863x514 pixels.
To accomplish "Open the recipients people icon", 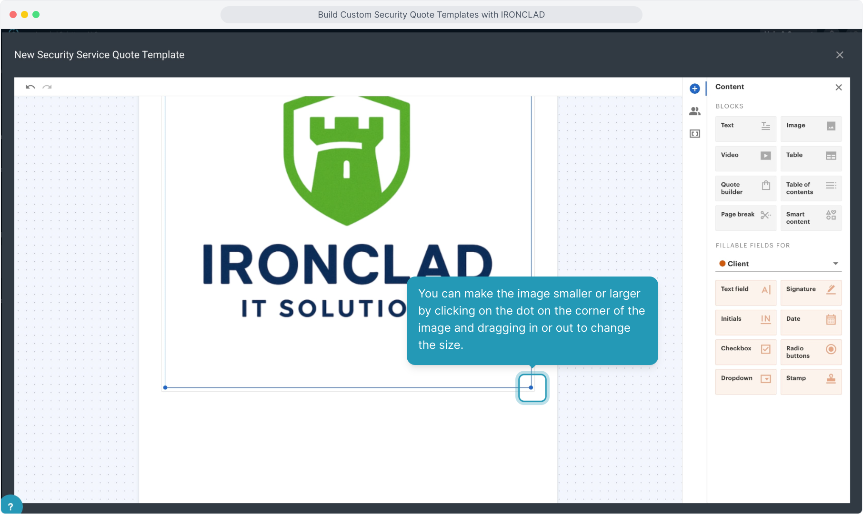I will point(694,111).
